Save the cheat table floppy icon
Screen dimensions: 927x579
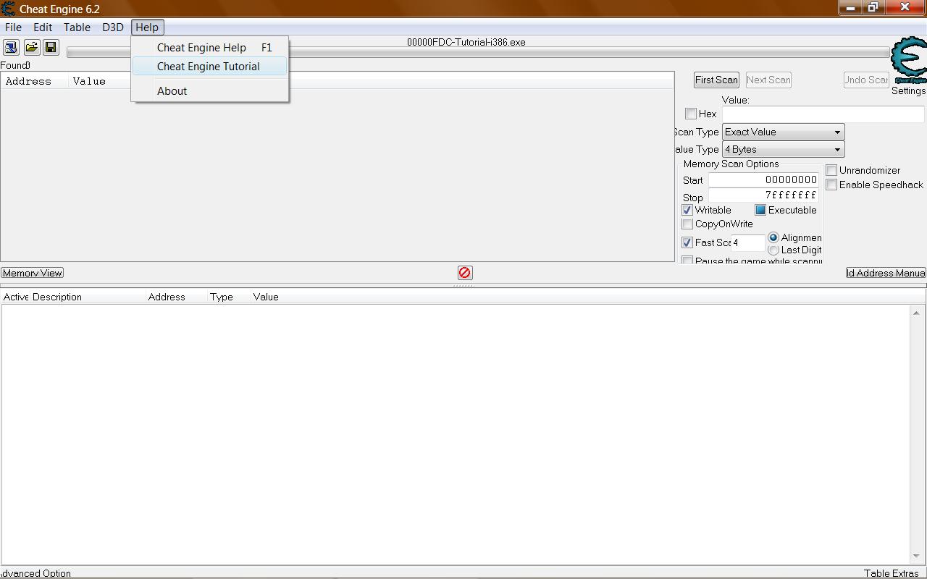(51, 48)
